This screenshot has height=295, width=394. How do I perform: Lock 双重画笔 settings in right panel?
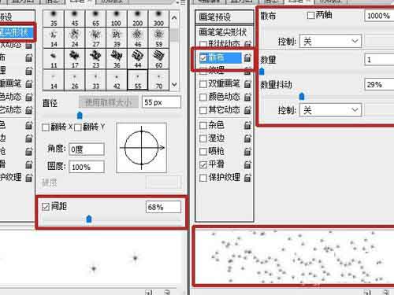(x=247, y=84)
